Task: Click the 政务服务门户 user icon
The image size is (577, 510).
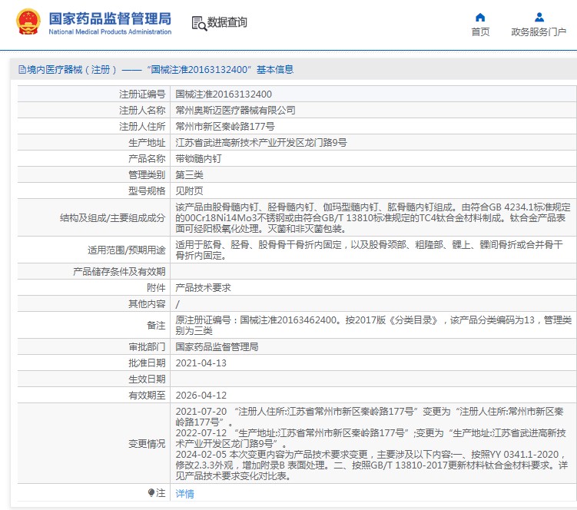Action: click(539, 18)
